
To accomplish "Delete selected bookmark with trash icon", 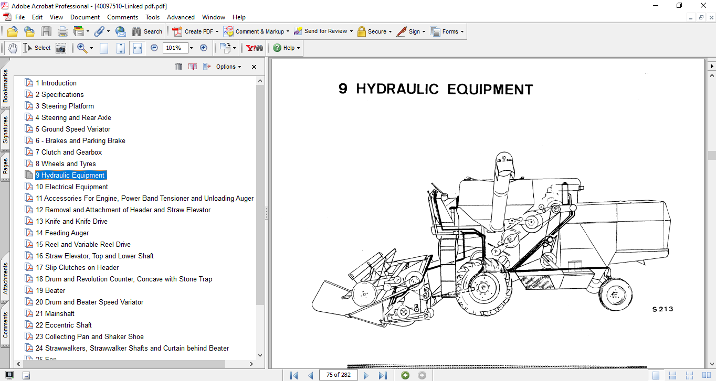I will click(178, 67).
